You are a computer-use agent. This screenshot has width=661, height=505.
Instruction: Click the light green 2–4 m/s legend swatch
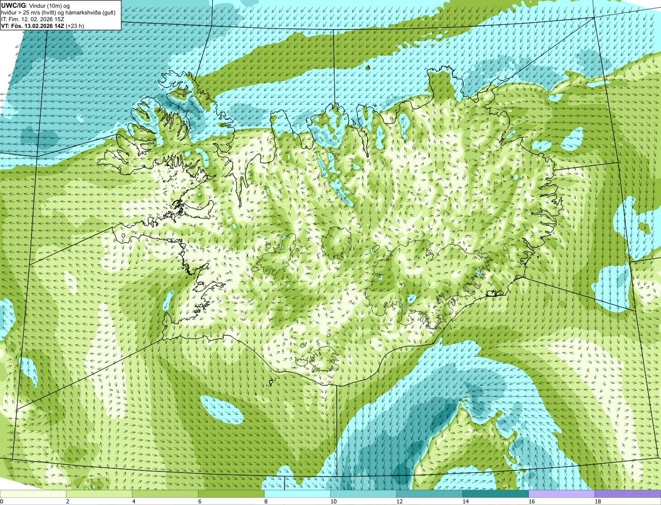pos(99,494)
